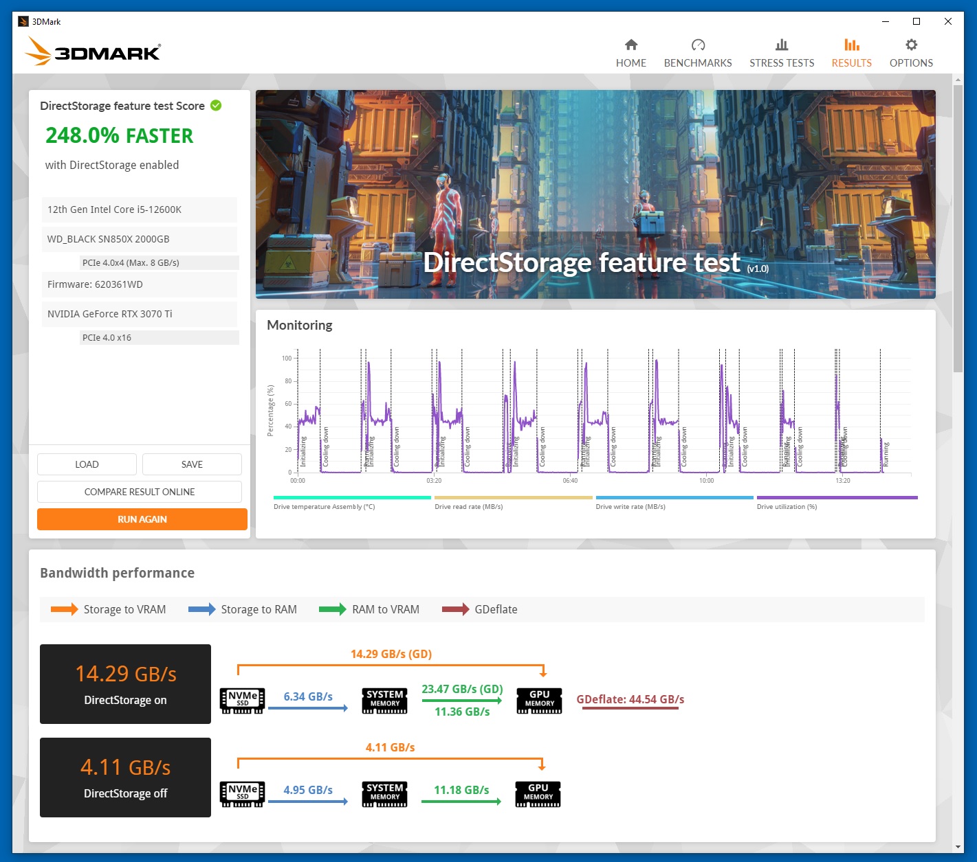This screenshot has width=977, height=862.
Task: Click the orange Storage to VRAM arrow
Action: pos(65,609)
